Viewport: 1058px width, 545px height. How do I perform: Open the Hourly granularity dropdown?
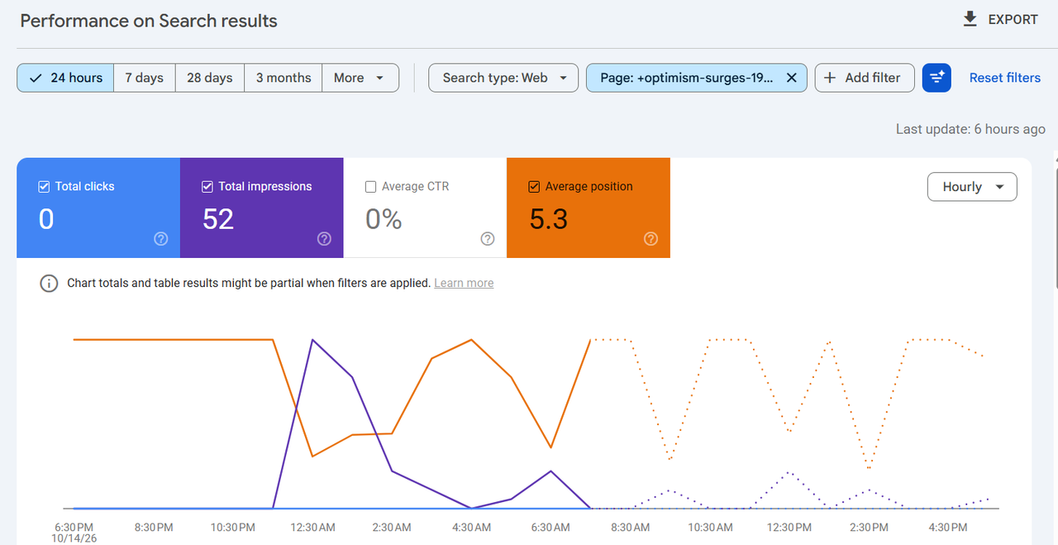click(x=972, y=187)
